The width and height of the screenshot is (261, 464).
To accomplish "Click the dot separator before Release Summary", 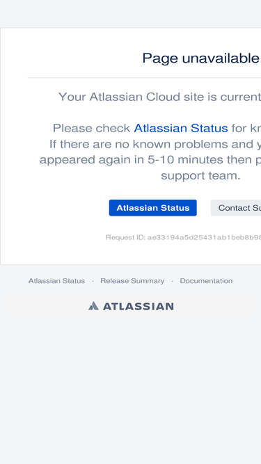I will click(x=93, y=281).
